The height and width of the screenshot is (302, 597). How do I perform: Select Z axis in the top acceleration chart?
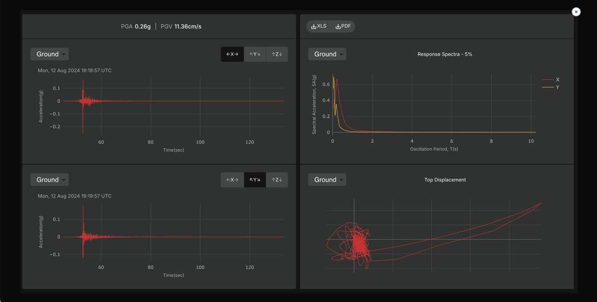pos(277,54)
